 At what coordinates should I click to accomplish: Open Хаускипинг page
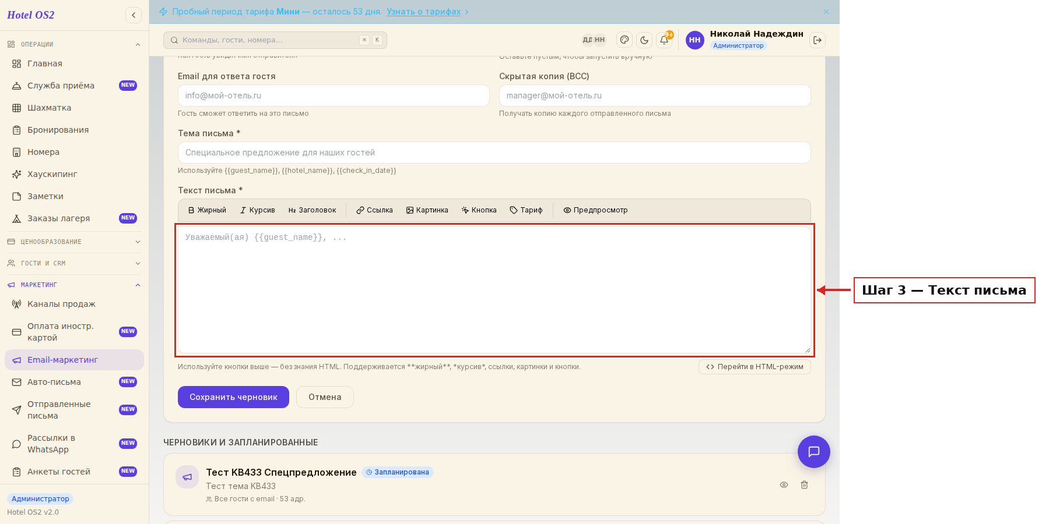(x=74, y=174)
